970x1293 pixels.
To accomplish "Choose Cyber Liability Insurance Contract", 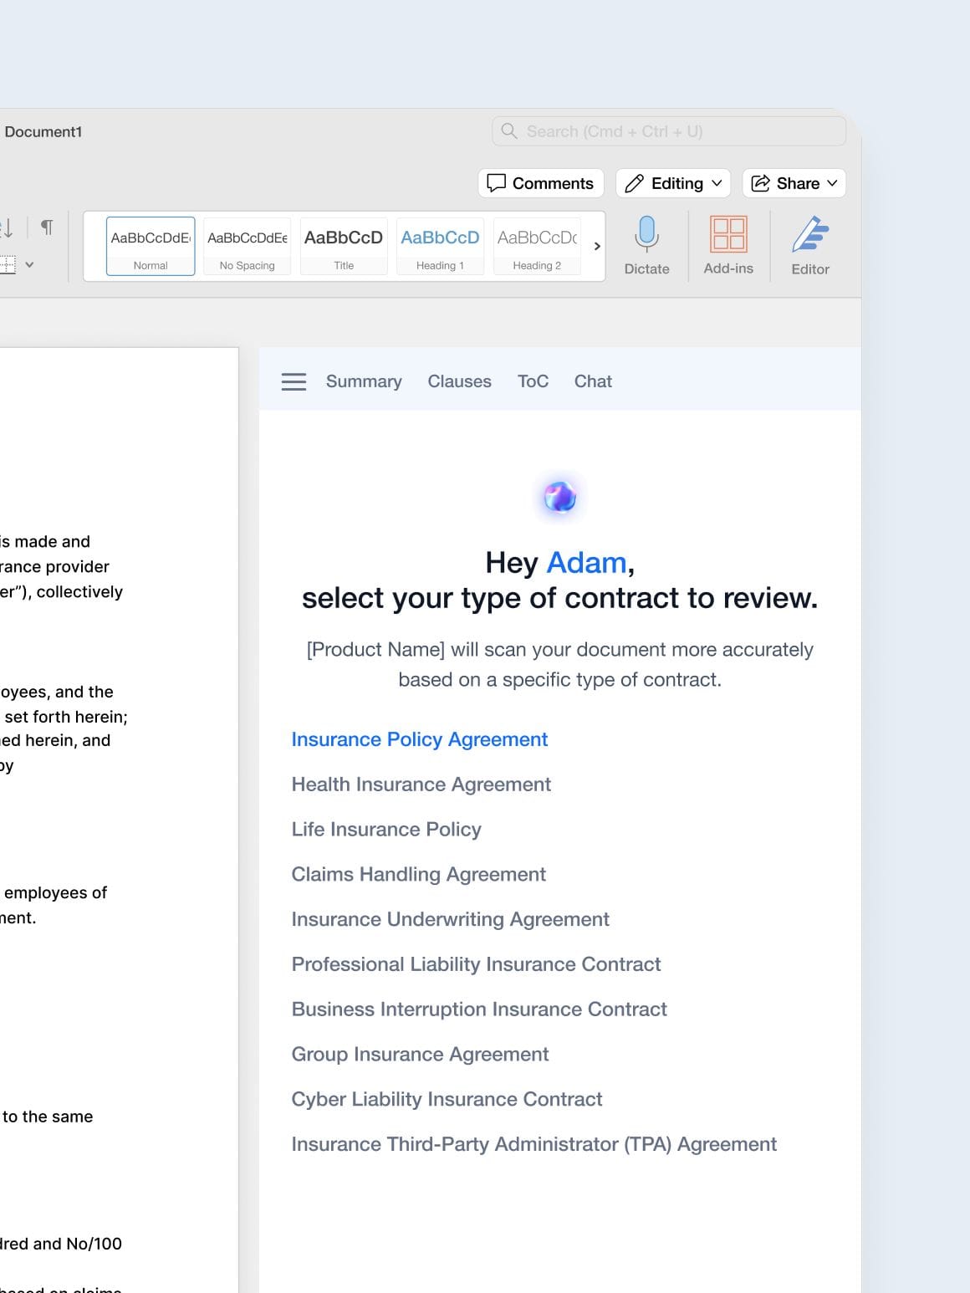I will [447, 1099].
